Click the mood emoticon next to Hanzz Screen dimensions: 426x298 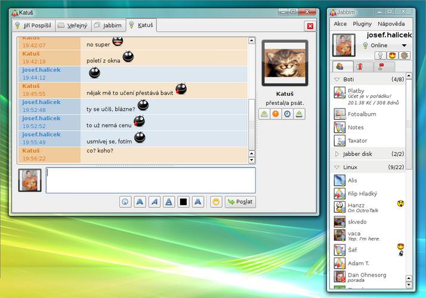click(400, 204)
